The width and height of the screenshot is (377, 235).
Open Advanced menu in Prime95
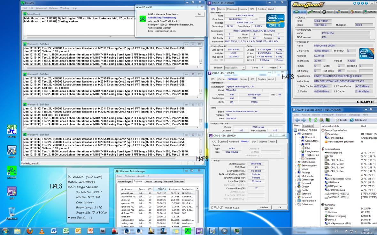(x=41, y=8)
